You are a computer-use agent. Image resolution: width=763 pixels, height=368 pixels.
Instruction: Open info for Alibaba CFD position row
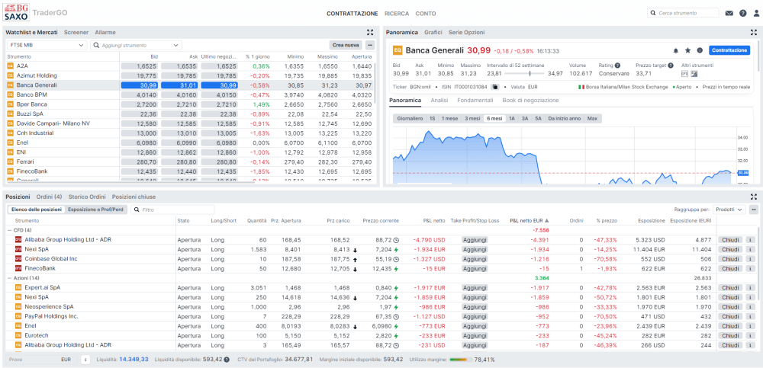pos(751,240)
